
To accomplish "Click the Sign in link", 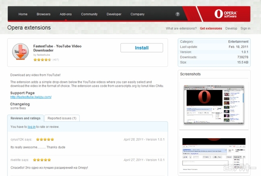I will pyautogui.click(x=245, y=28).
